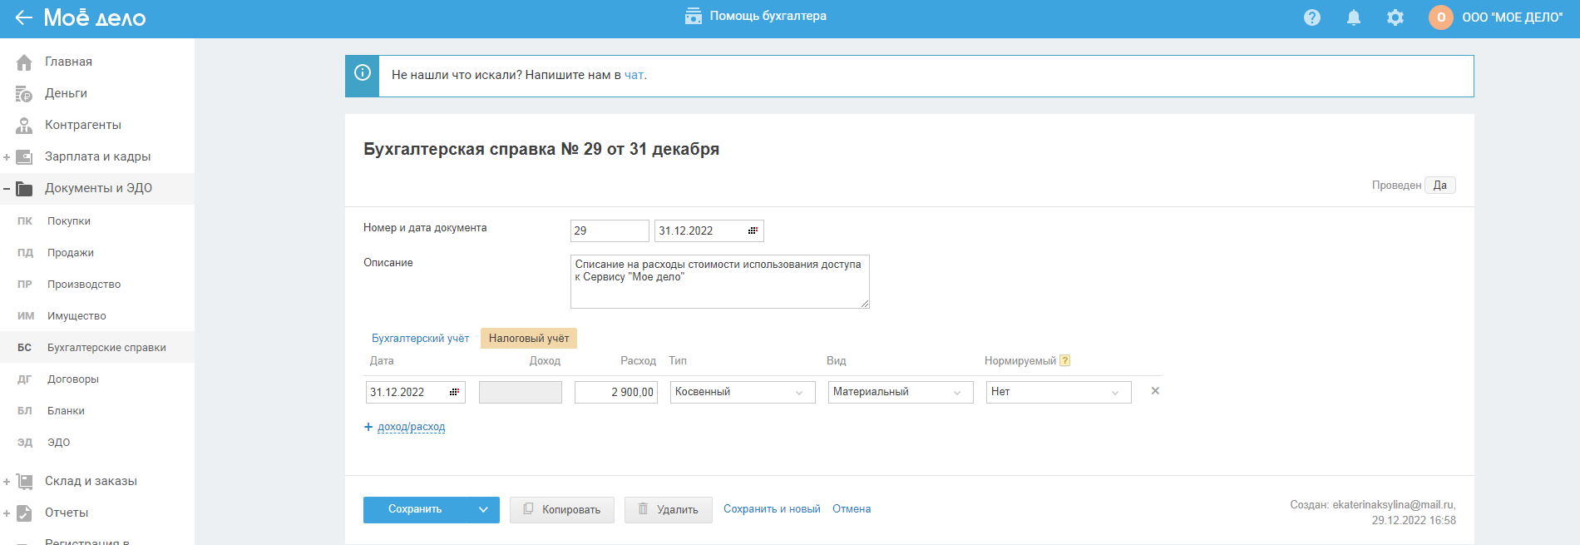The width and height of the screenshot is (1580, 545).
Task: Click the Контрагенты person icon
Action: point(24,126)
